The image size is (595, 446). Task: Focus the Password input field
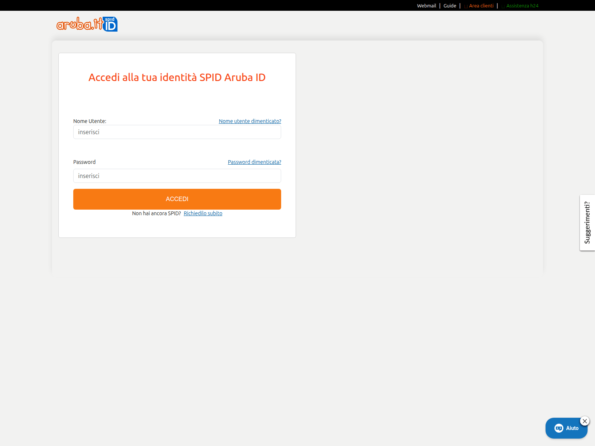(x=177, y=176)
